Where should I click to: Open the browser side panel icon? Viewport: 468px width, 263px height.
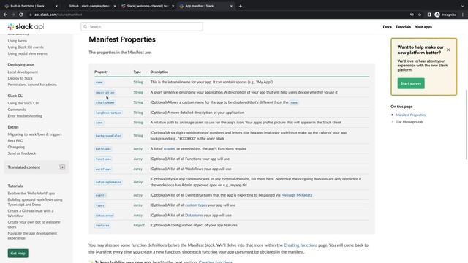429,15
